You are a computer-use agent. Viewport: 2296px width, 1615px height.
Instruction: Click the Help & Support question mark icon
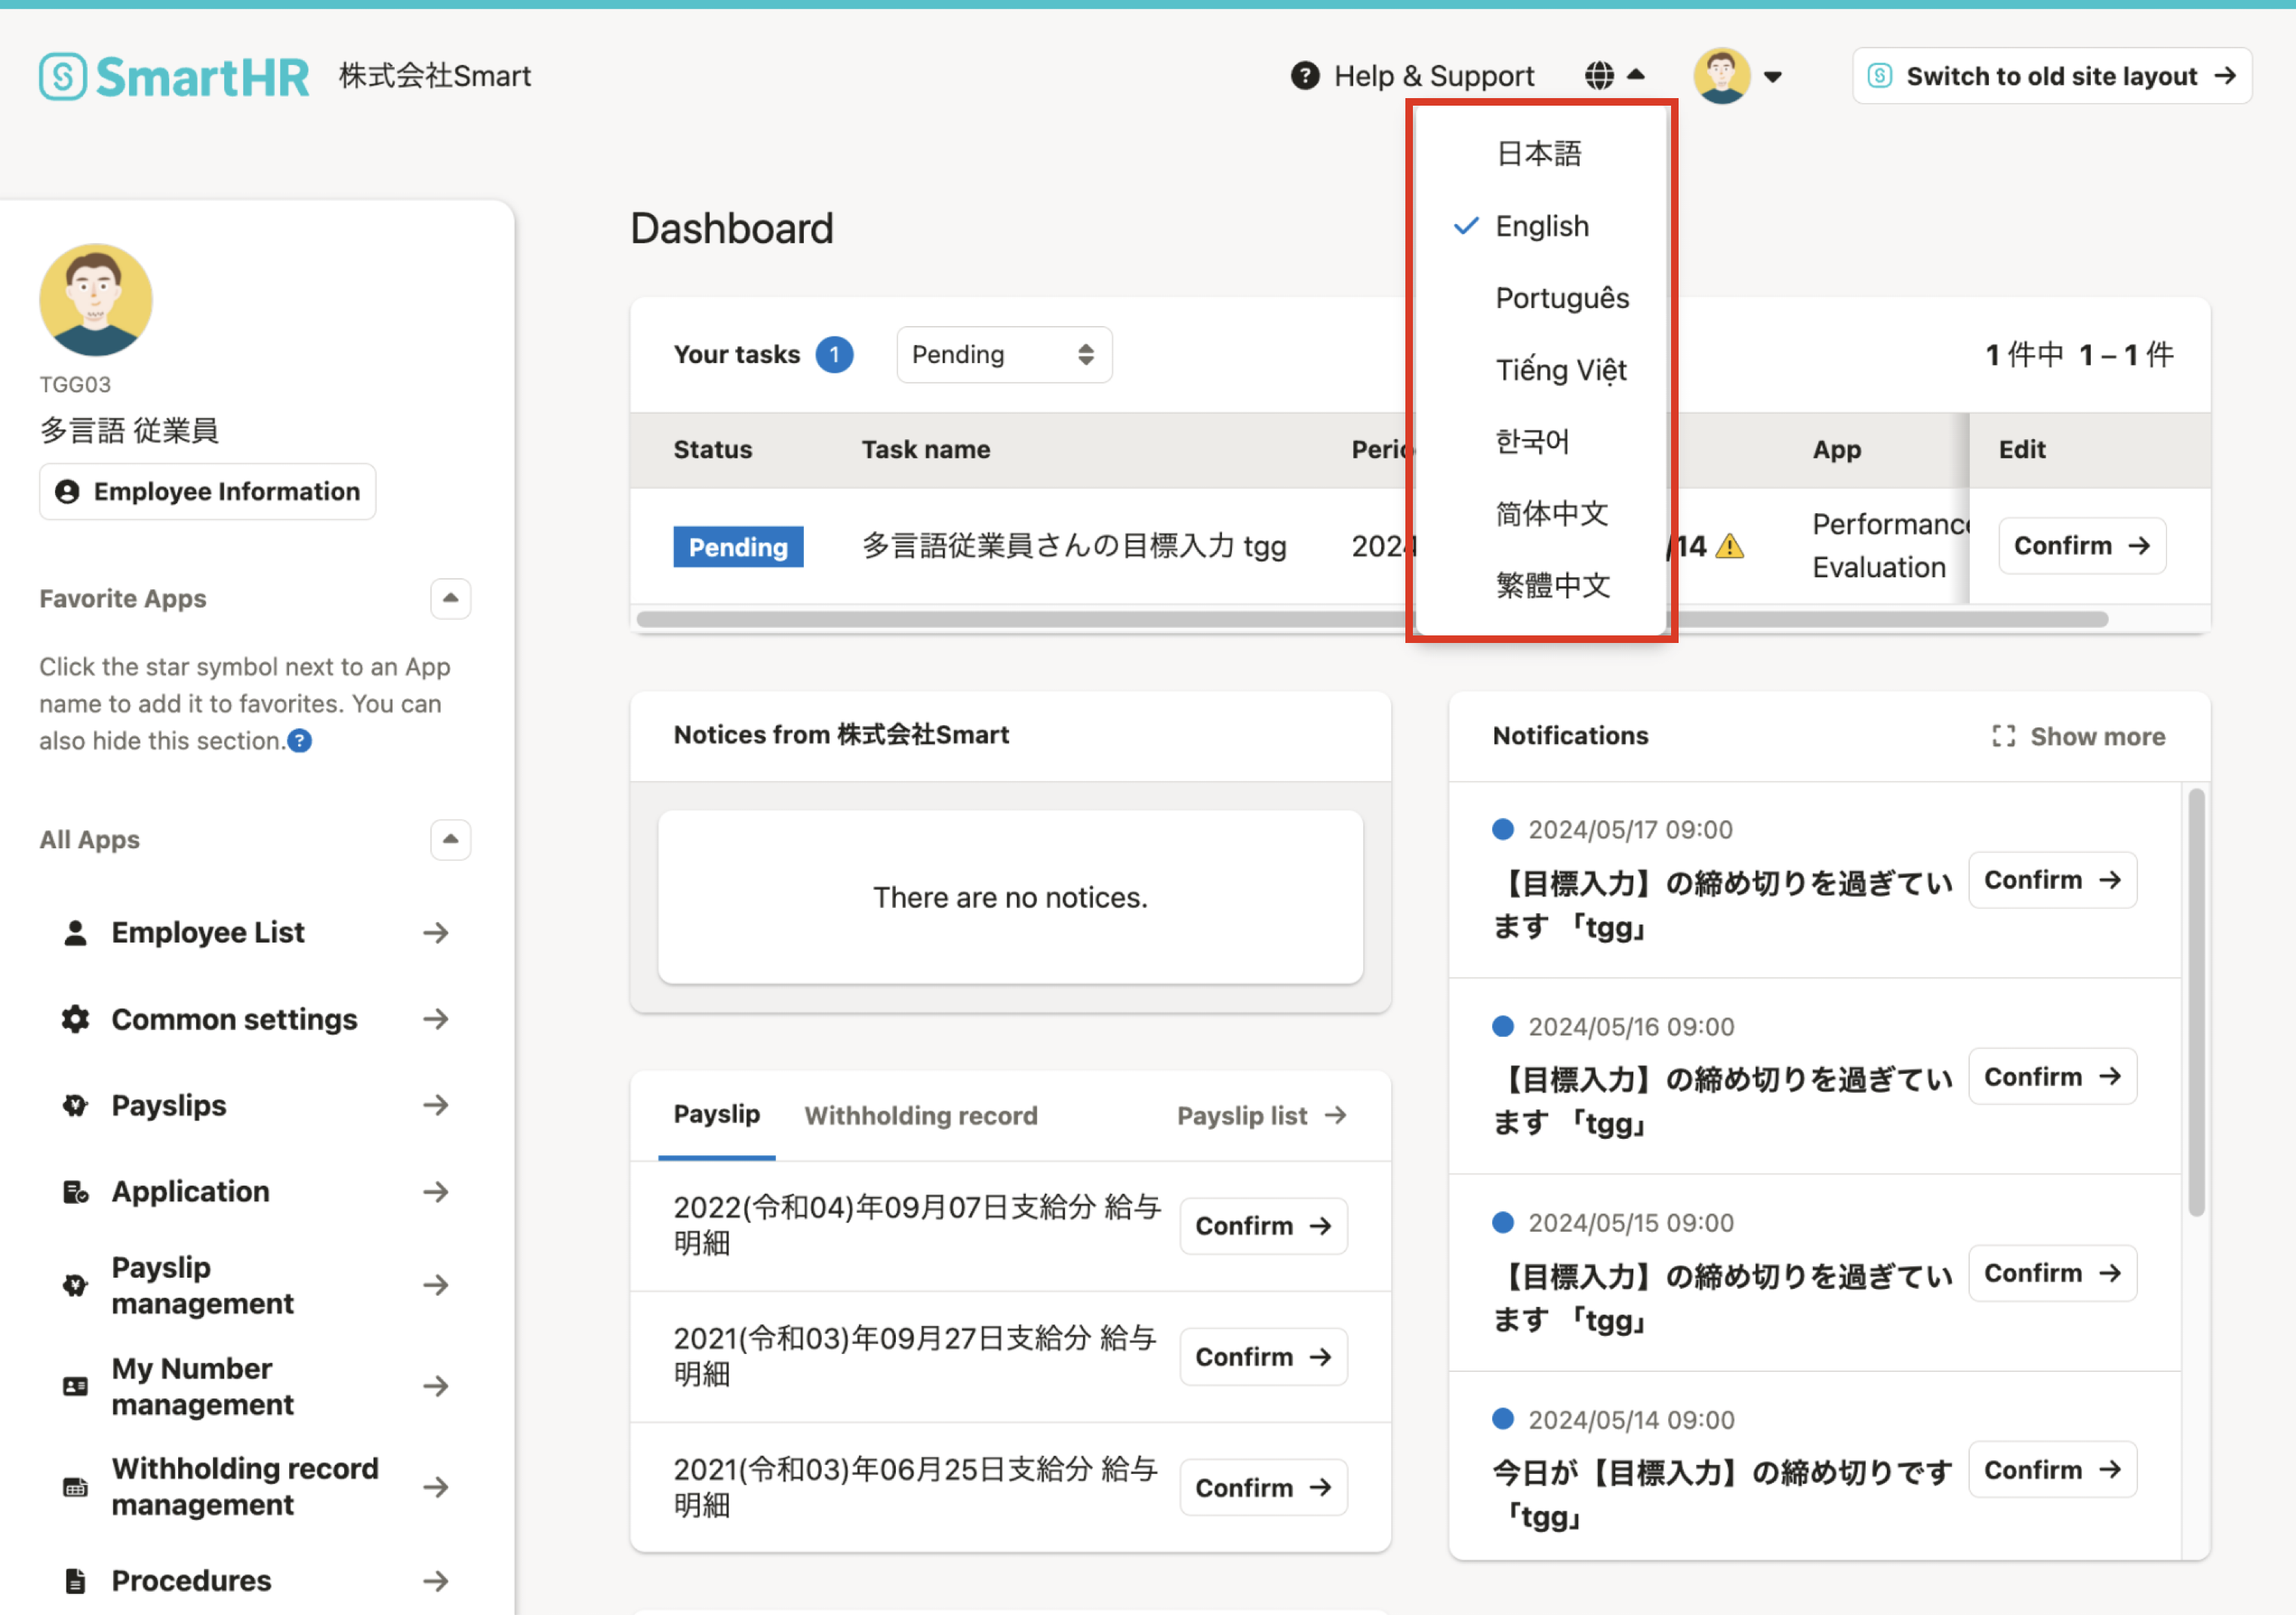click(1304, 76)
